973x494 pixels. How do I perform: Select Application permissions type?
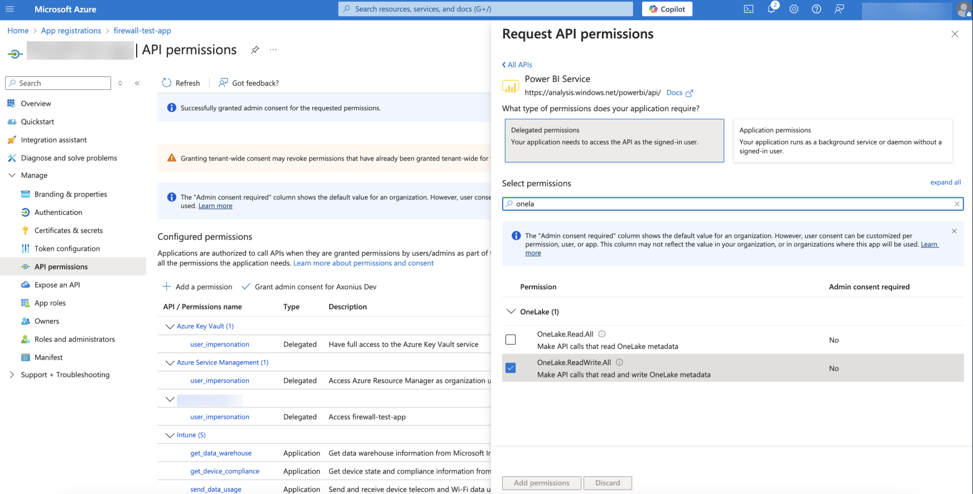click(842, 141)
